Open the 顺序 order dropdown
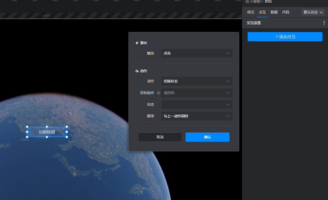The height and width of the screenshot is (200, 328). pos(197,116)
